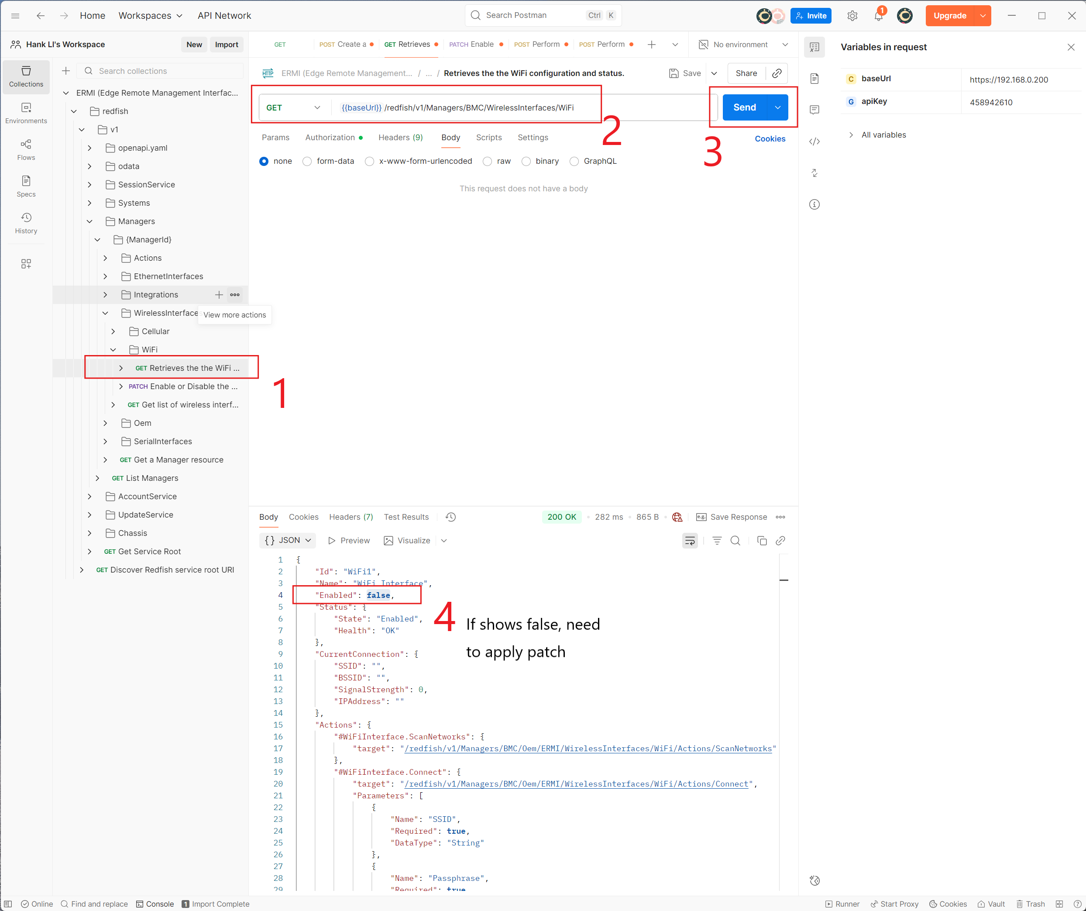Click the response scrollbar marker

pos(784,580)
